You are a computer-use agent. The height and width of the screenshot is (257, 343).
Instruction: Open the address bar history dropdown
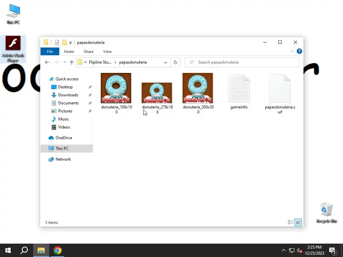(165, 63)
